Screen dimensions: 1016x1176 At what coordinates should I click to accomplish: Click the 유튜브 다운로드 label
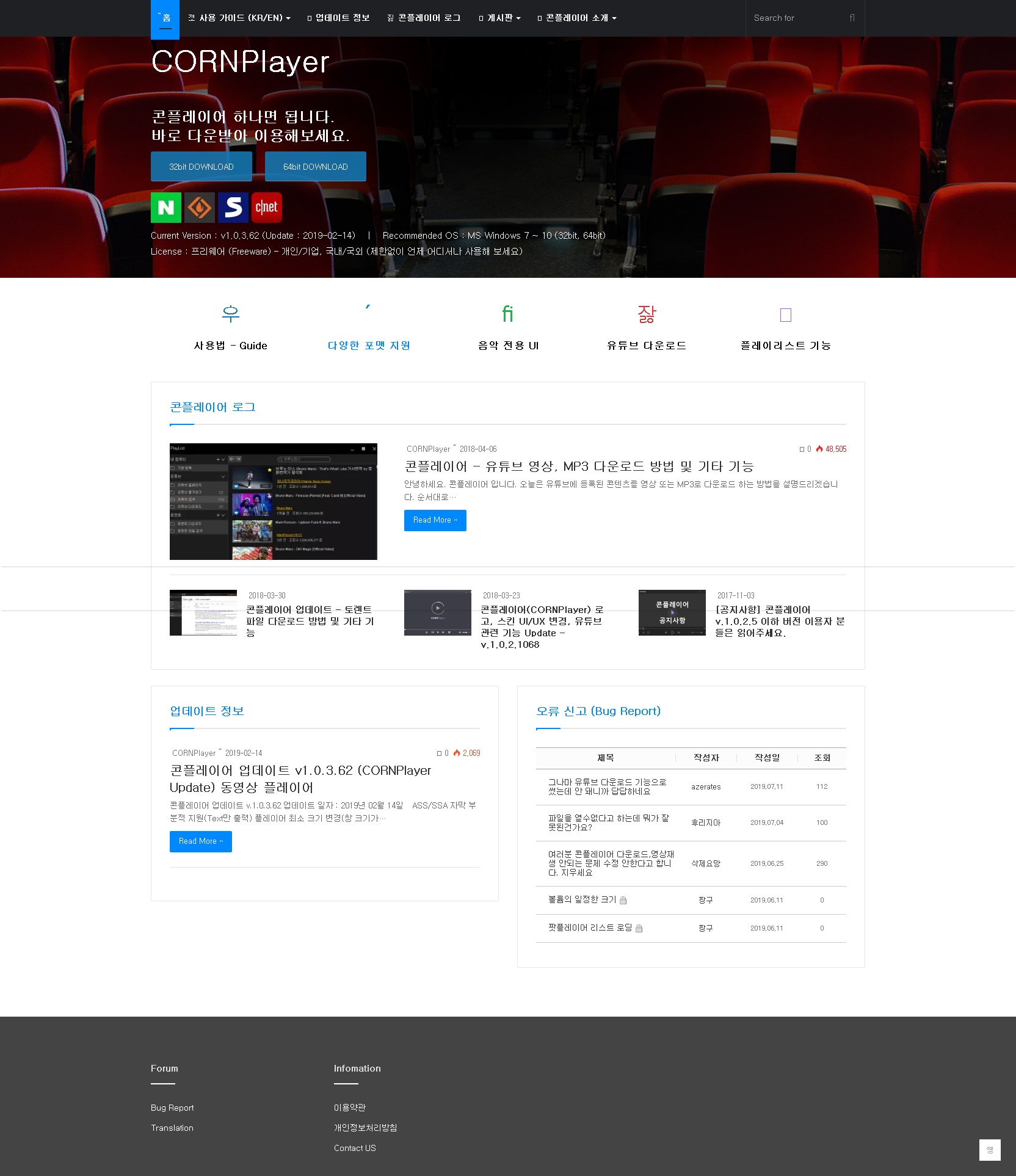(647, 346)
